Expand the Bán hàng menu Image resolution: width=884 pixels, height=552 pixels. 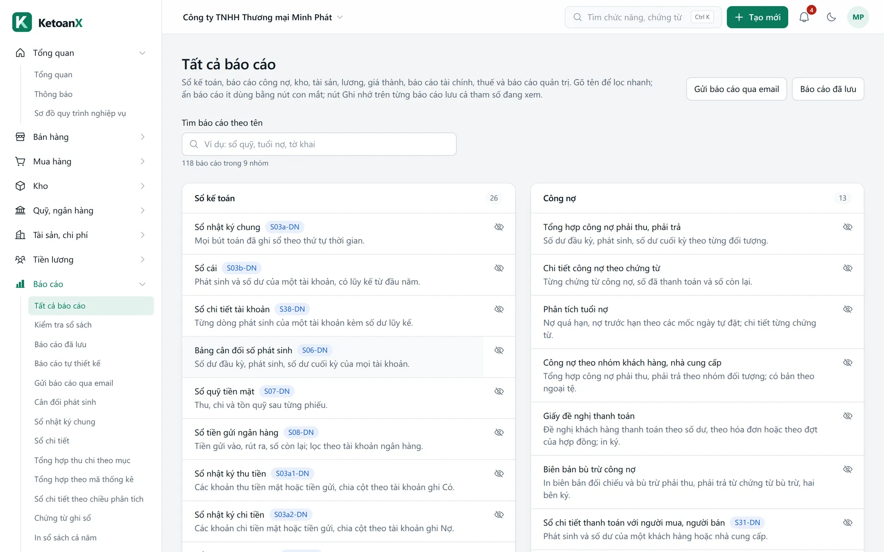click(x=81, y=137)
